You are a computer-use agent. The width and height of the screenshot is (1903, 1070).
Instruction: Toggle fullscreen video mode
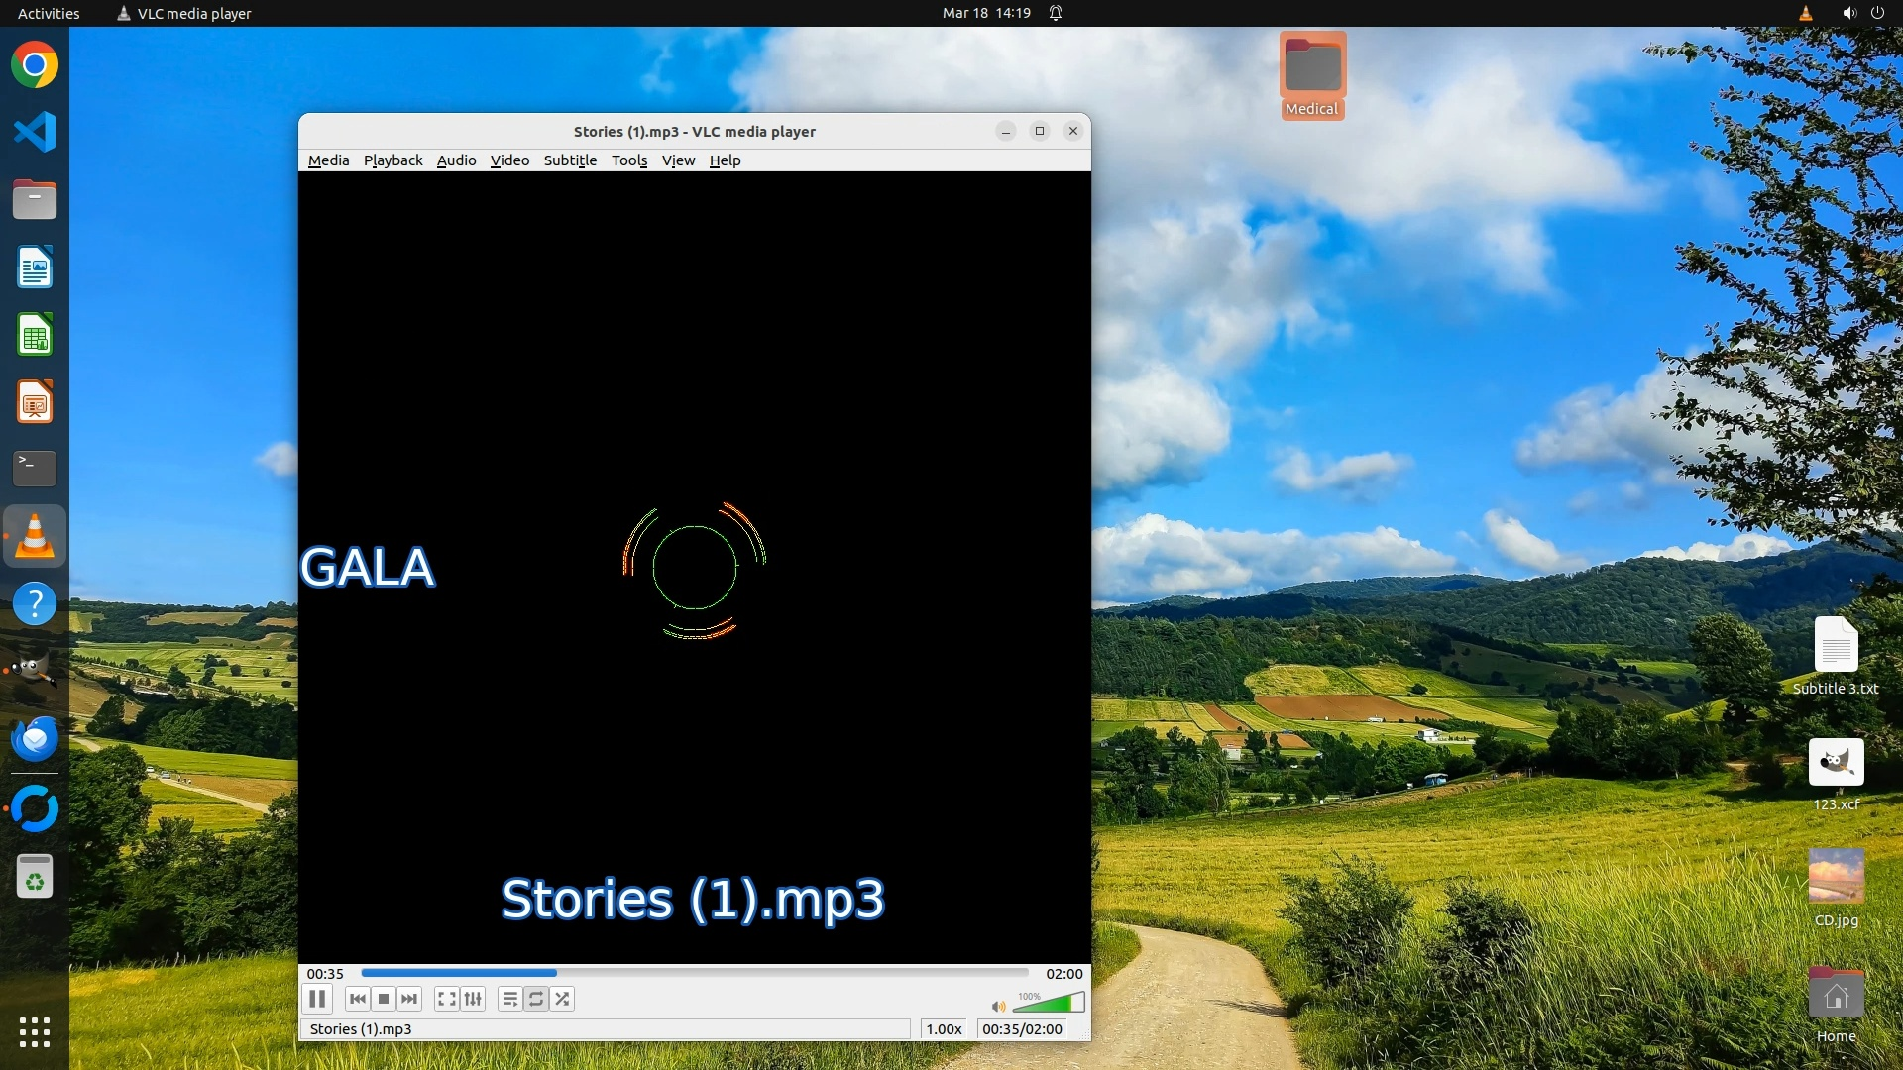pyautogui.click(x=447, y=999)
